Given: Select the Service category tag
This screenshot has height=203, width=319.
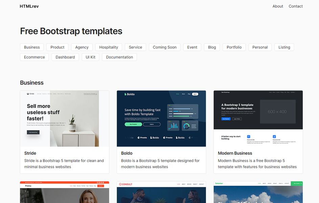Looking at the screenshot, I should [136, 47].
